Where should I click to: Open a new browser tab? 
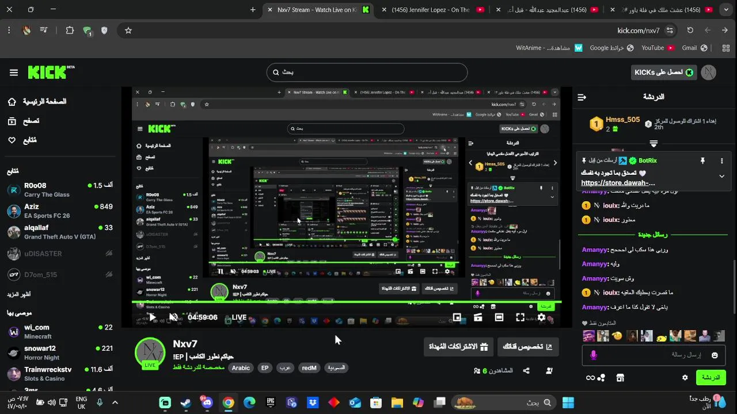pyautogui.click(x=253, y=10)
